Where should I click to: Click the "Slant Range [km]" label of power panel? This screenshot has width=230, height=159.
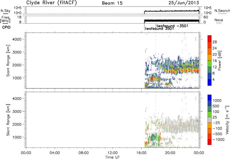pyautogui.click(x=8, y=61)
